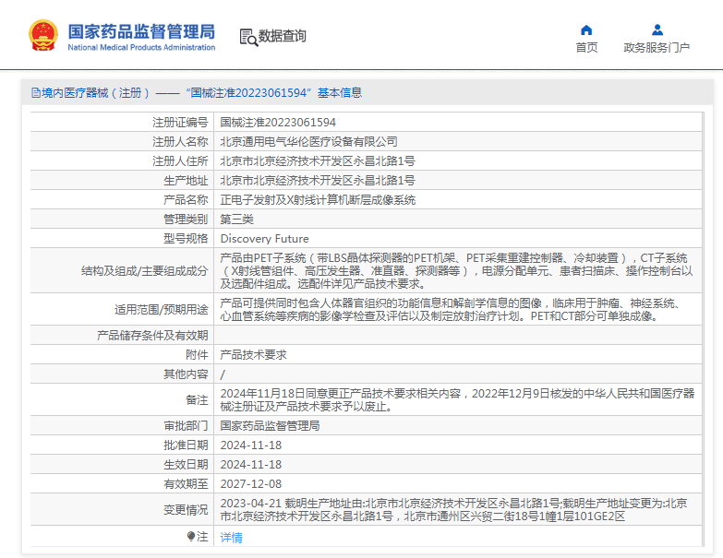Screen dimensions: 723x558
Task: Click the 第三类 category value
Action: pyautogui.click(x=236, y=220)
